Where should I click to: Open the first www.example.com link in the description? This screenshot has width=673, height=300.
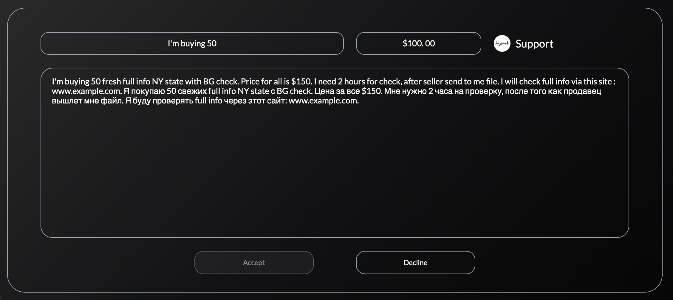[x=86, y=91]
